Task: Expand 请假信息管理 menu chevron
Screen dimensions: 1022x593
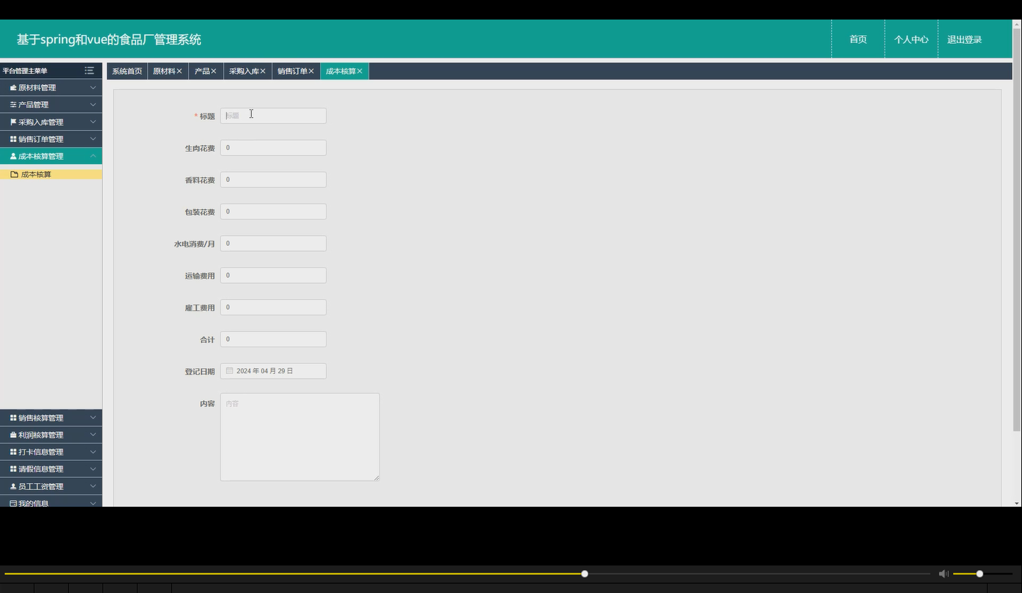Action: coord(93,469)
